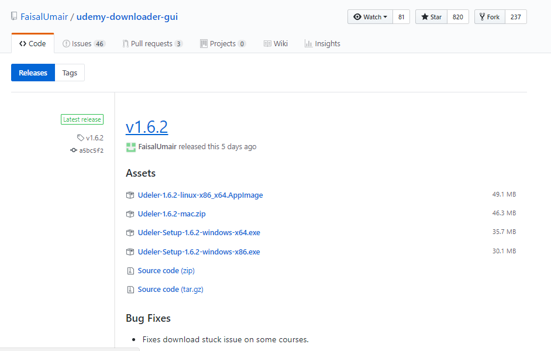The height and width of the screenshot is (351, 551).
Task: Click the fork icon in Fork button
Action: pos(482,17)
